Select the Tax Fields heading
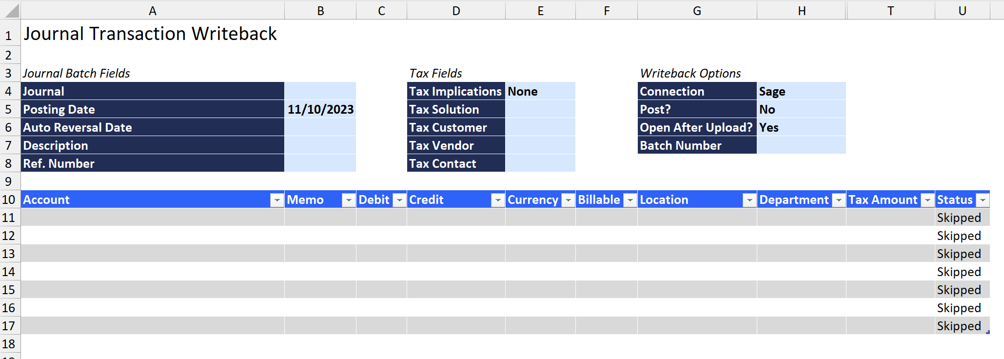The height and width of the screenshot is (359, 1004). pos(435,73)
